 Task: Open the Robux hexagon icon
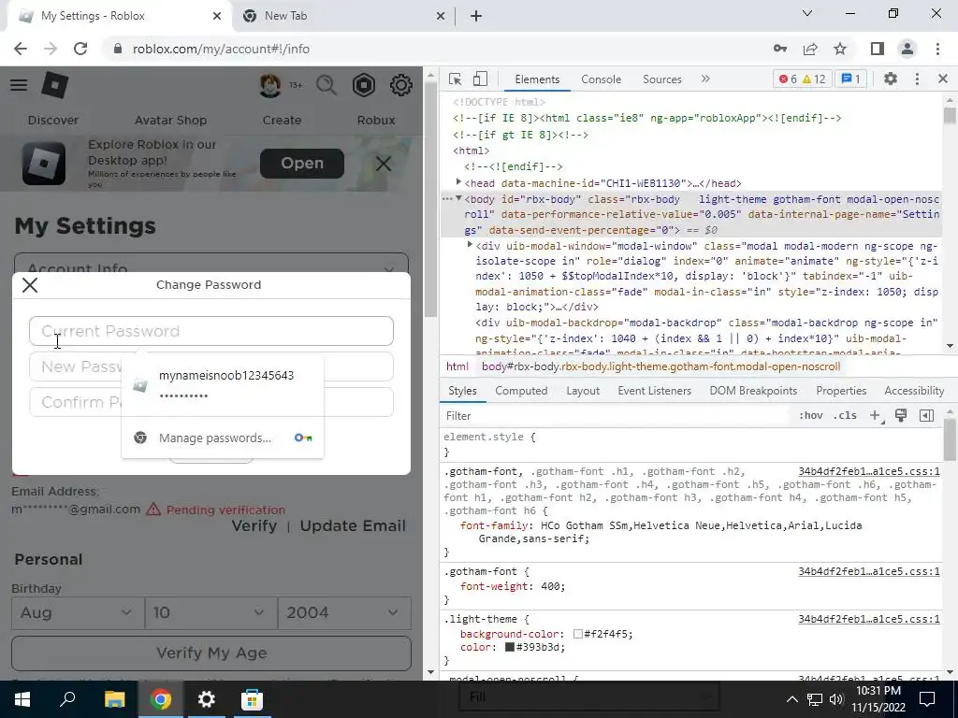[x=364, y=85]
